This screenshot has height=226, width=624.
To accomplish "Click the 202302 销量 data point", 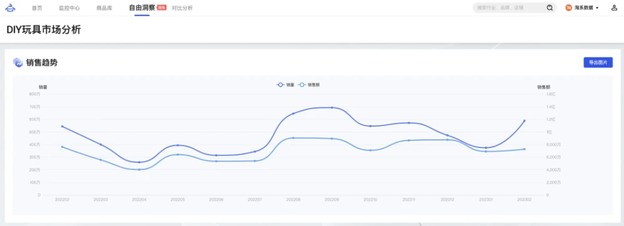I will click(525, 120).
